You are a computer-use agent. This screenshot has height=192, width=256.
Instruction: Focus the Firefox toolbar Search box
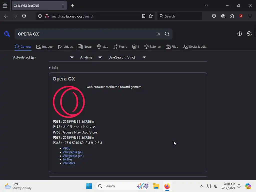179,16
